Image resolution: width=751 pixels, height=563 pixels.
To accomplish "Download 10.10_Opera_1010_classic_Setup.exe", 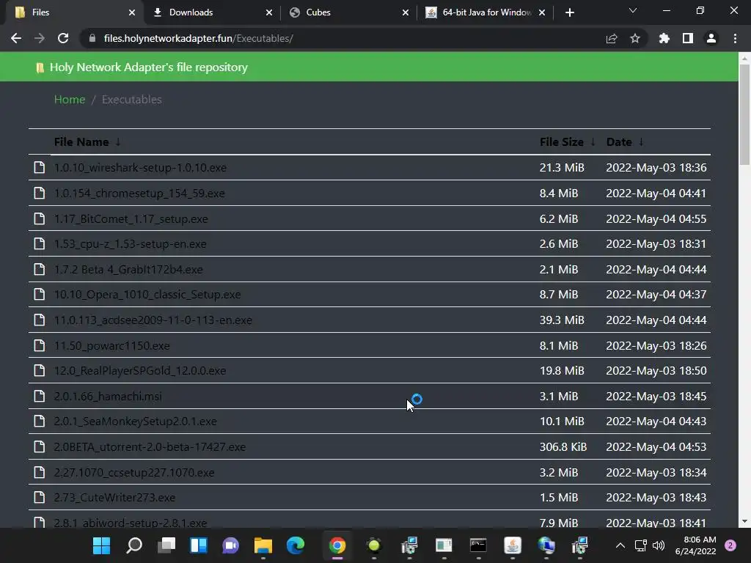I will (x=147, y=295).
